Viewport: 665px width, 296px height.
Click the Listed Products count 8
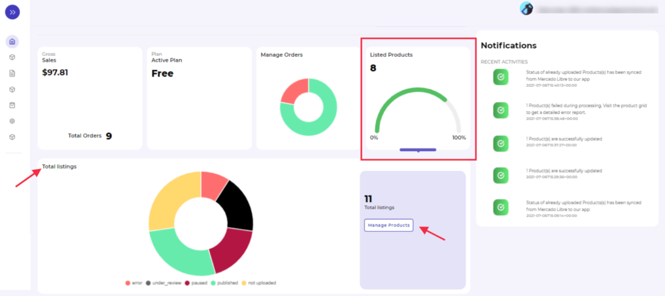[373, 68]
